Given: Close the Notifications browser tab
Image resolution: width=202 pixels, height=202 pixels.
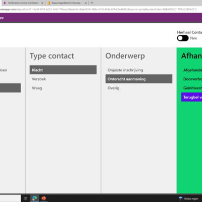Looking at the screenshot, I should pos(42,3).
